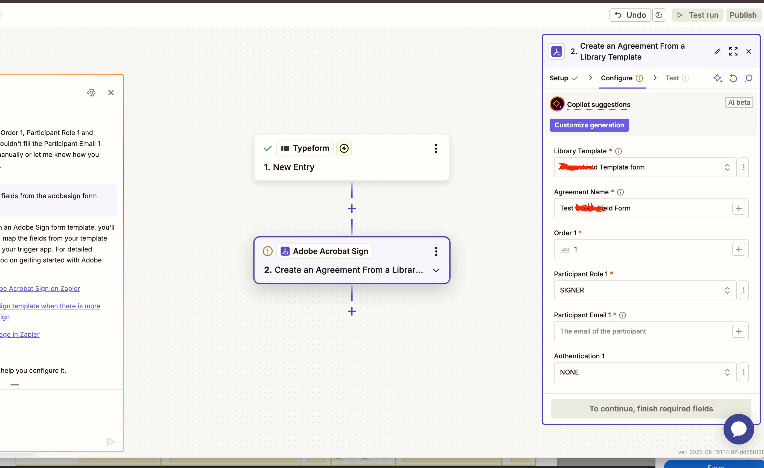This screenshot has height=468, width=764.
Task: Click the search icon in panel toolbar
Action: click(749, 78)
